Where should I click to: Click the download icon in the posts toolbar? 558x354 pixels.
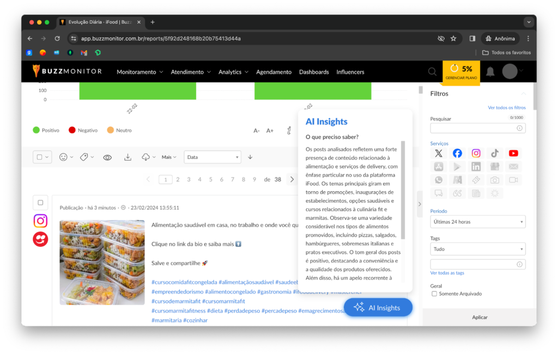pyautogui.click(x=128, y=157)
